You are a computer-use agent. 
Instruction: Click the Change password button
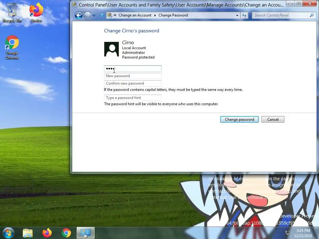click(x=240, y=119)
